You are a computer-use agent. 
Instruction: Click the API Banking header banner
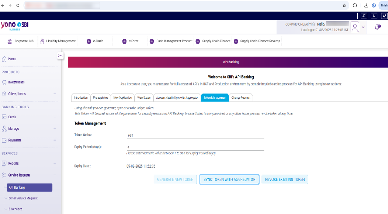pos(228,62)
